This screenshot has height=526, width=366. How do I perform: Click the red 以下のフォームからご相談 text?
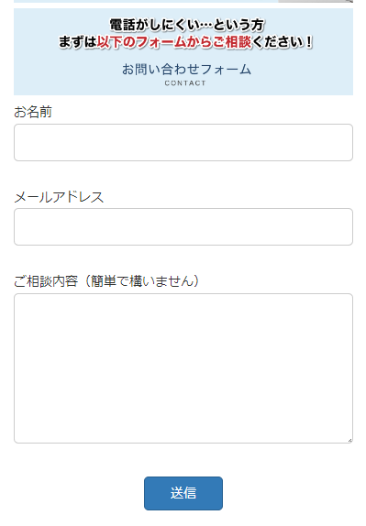174,42
